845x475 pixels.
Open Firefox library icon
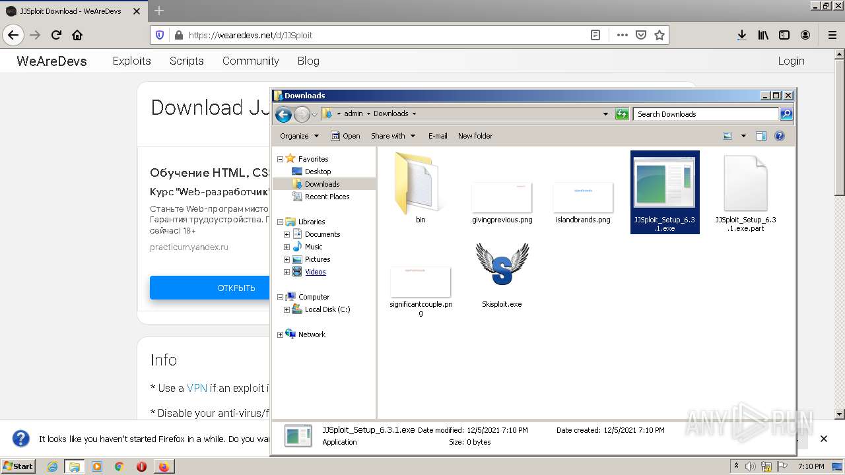pos(763,35)
